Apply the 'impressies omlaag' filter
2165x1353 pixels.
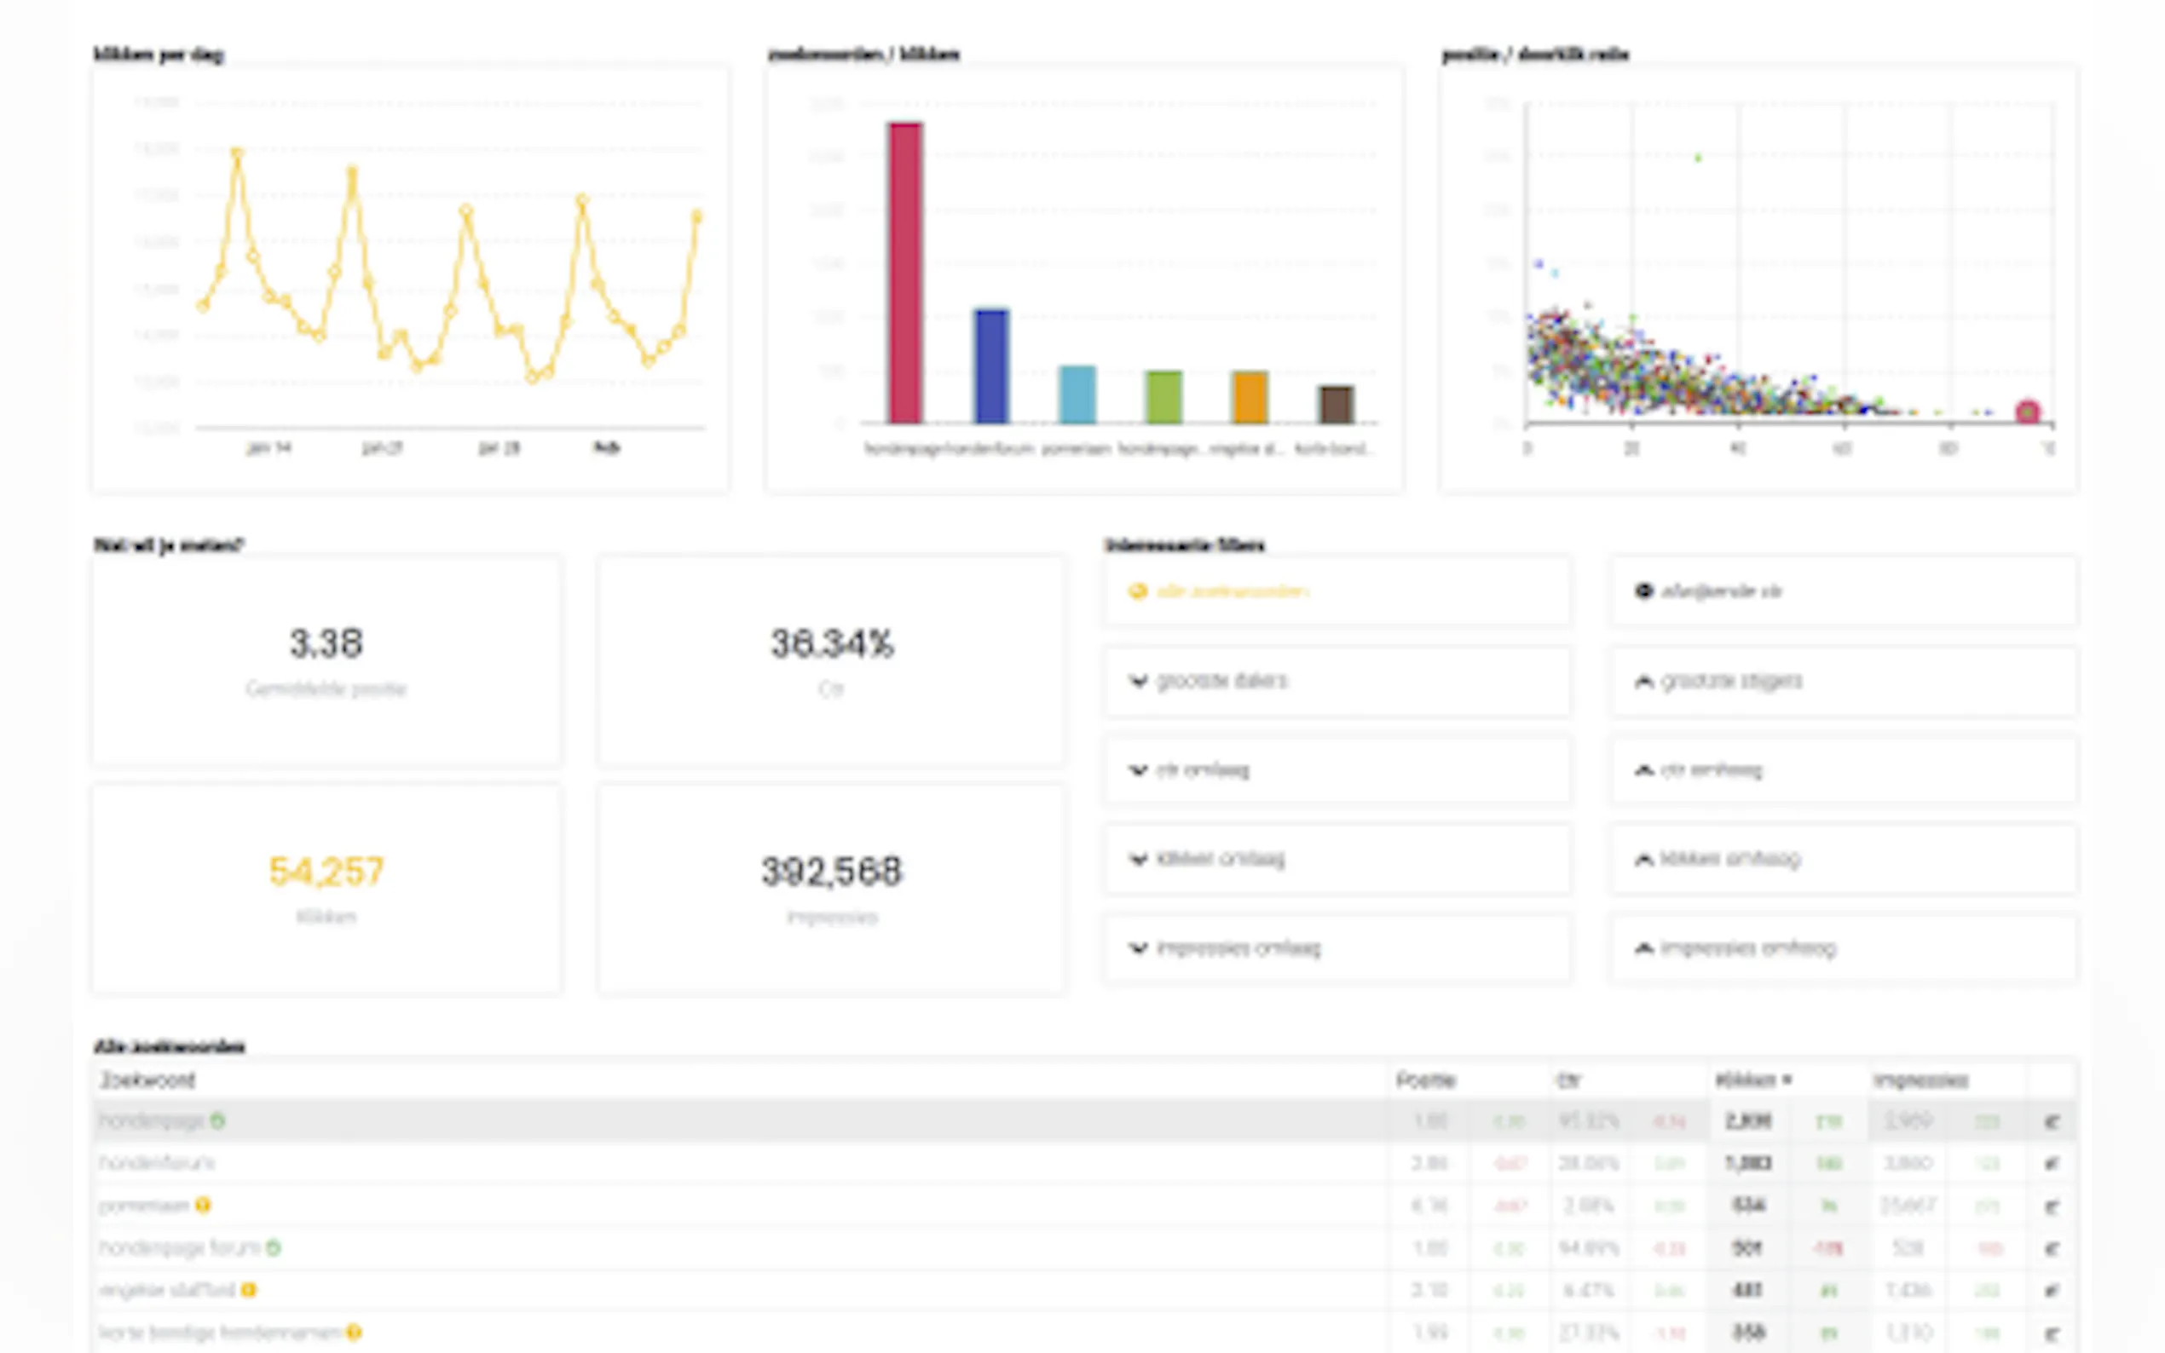click(1337, 948)
